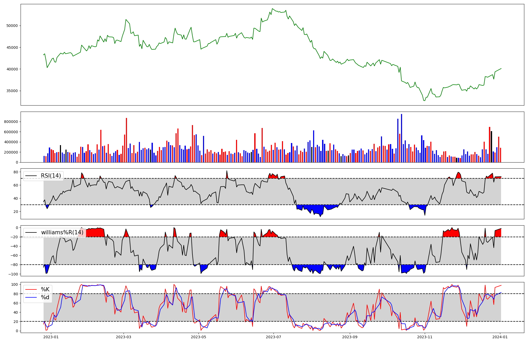
Task: Click the 35000 price axis tick label
Action: 12,91
